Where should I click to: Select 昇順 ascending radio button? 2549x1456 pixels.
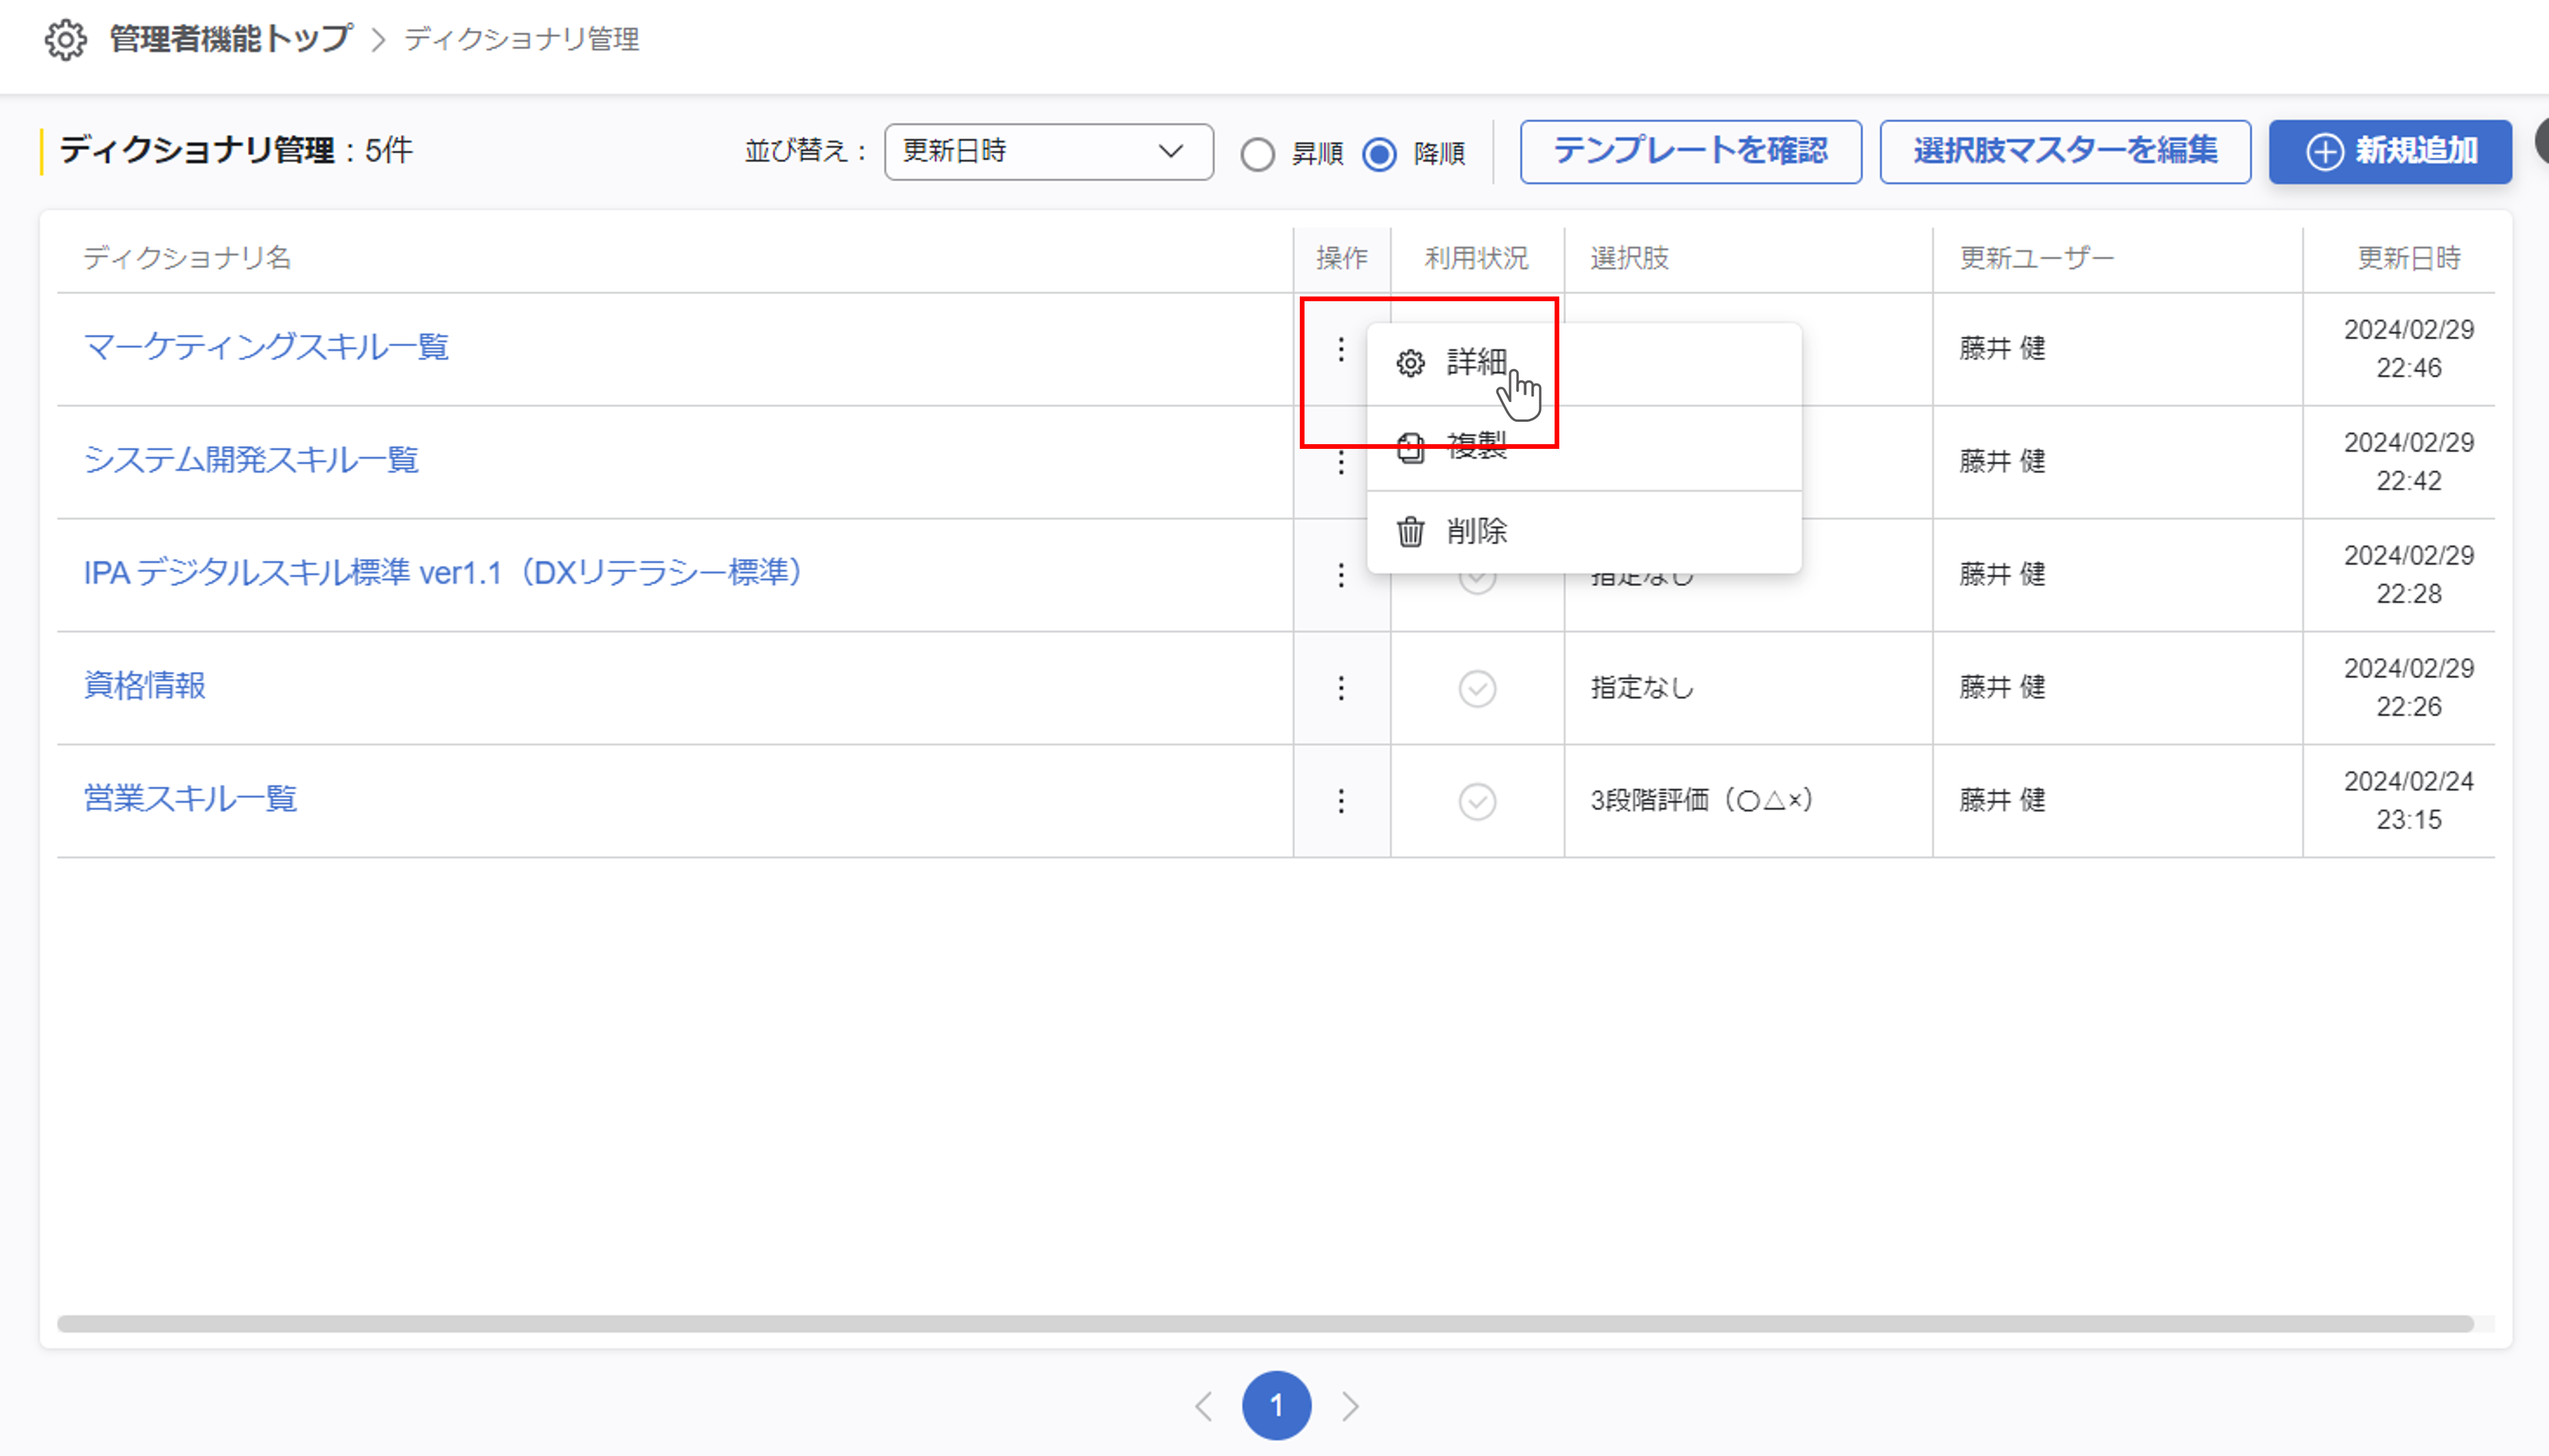pos(1257,154)
